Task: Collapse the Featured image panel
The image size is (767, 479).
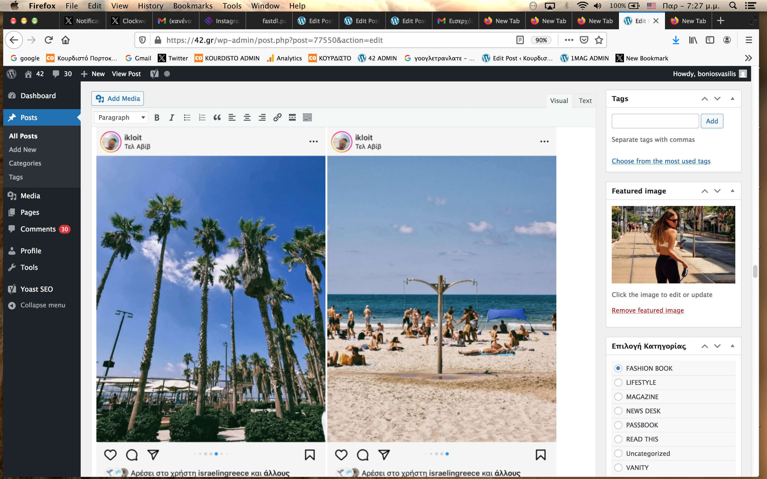Action: (x=732, y=191)
